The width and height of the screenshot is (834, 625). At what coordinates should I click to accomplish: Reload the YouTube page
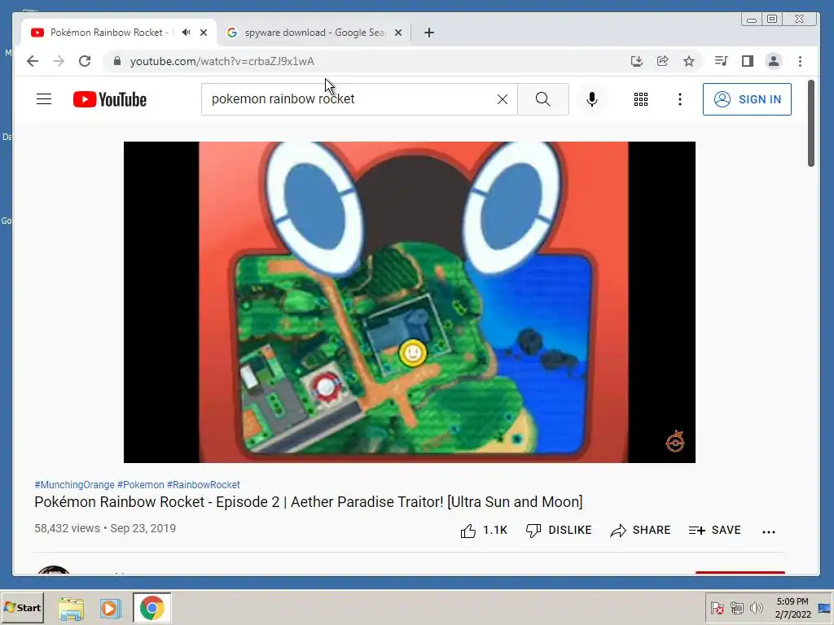point(85,61)
